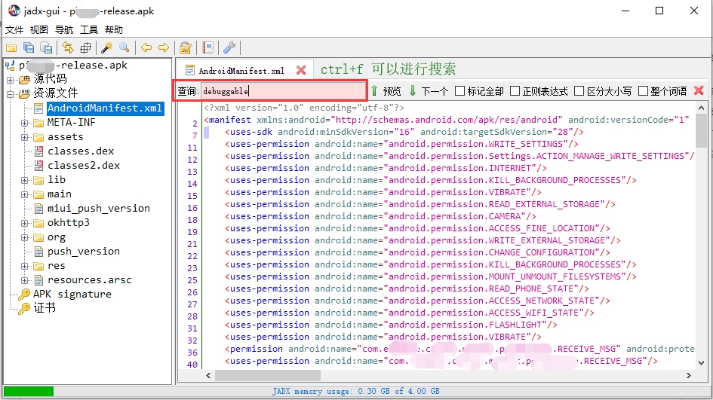Image resolution: width=713 pixels, height=400 pixels.
Task: Open preferences with the wrench icon
Action: (x=229, y=47)
